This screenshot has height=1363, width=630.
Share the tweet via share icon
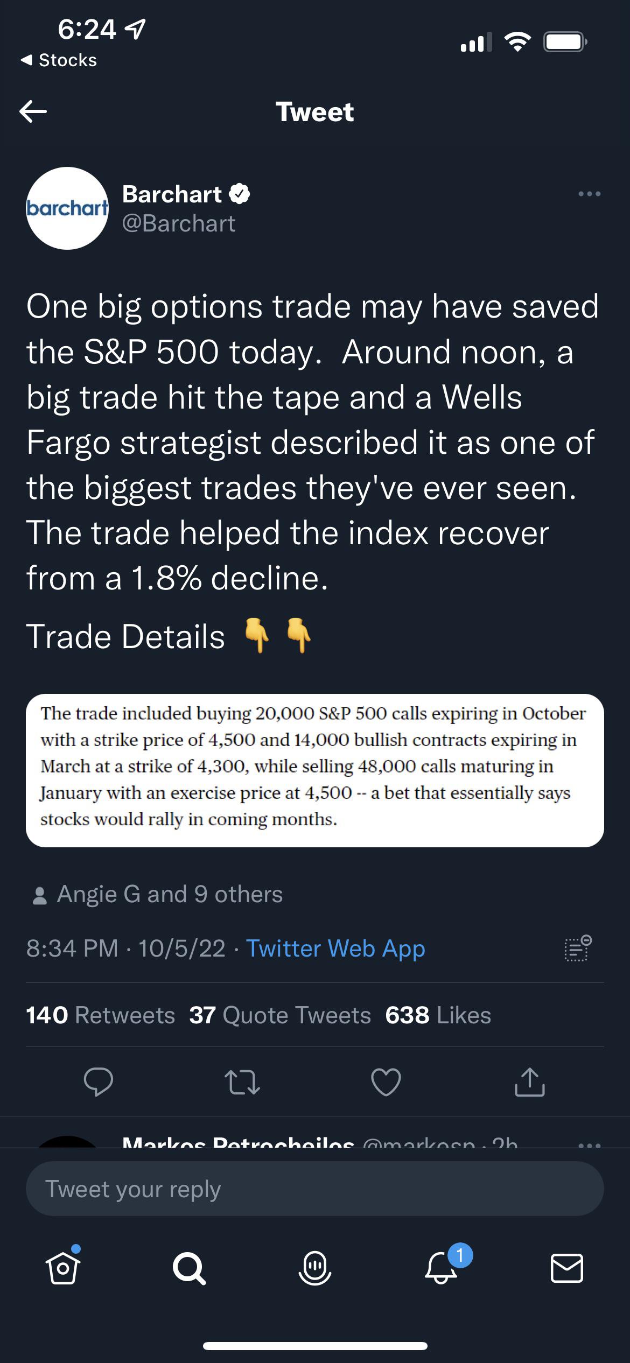pos(530,1081)
